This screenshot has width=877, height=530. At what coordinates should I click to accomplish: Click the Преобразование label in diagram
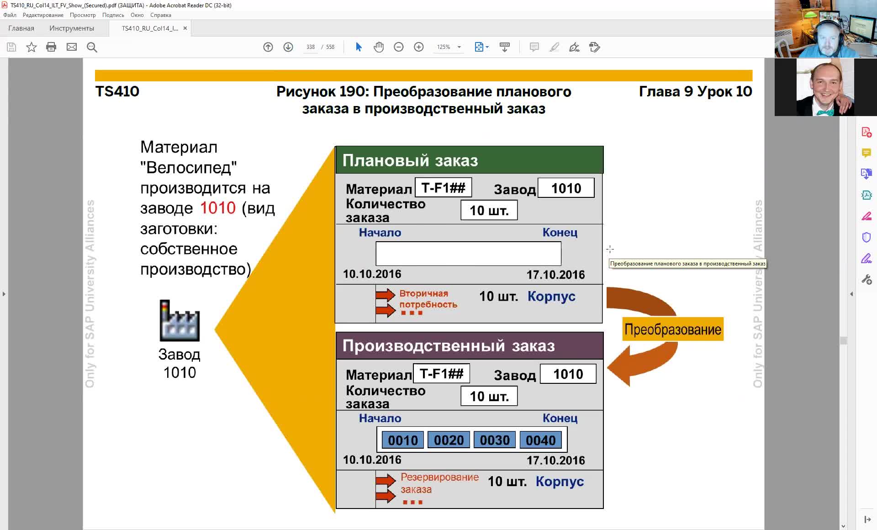coord(673,329)
